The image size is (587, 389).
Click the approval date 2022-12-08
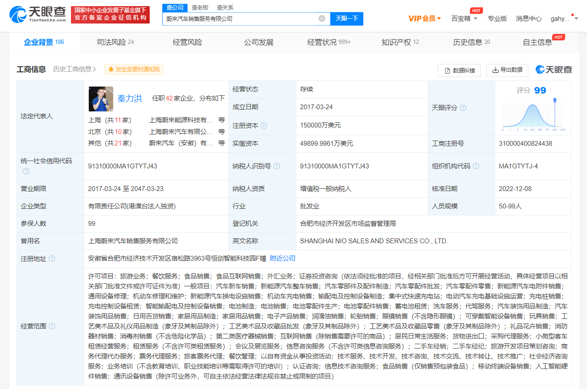tap(515, 189)
